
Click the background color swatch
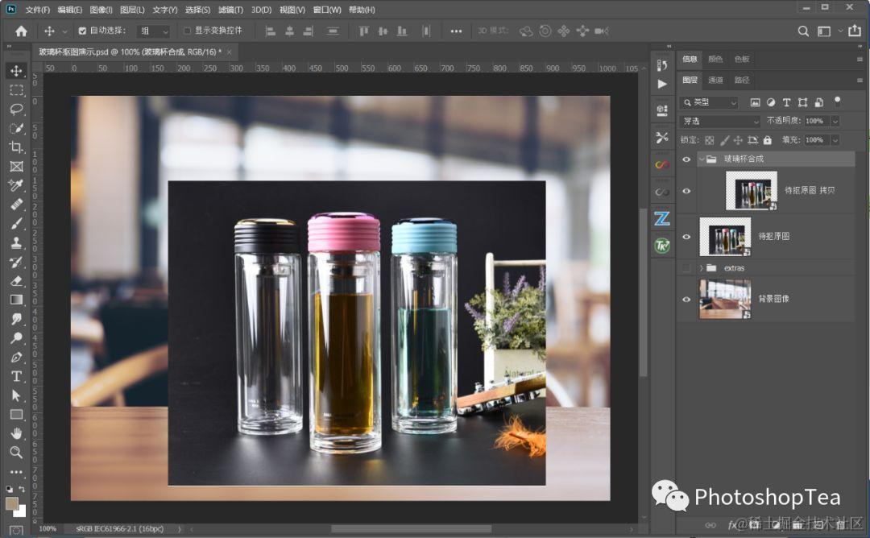tap(22, 511)
